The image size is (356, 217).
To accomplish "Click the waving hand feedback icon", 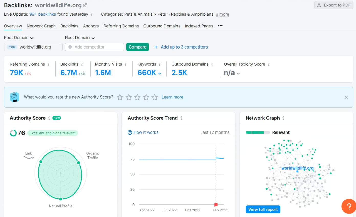I will pos(15,97).
